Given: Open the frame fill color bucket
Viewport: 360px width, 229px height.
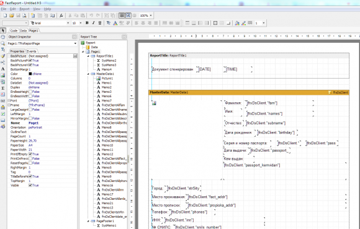Looking at the screenshot, I should tap(237, 23).
